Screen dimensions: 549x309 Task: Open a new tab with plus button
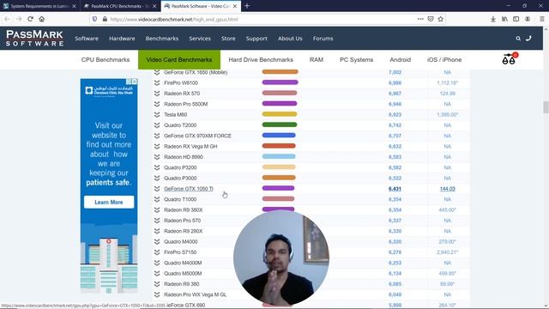pyautogui.click(x=247, y=6)
